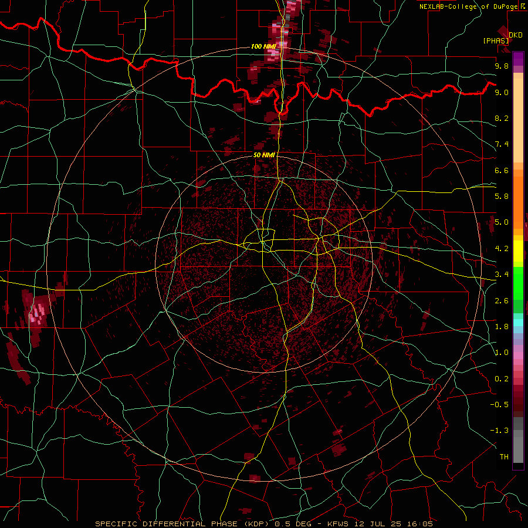
Task: Click the [PHAS] unit label
Action: (x=496, y=41)
